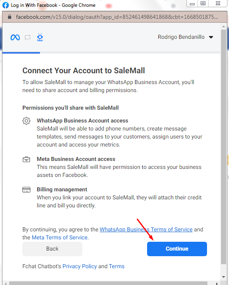Click the vertical scrollbar down arrow
229x285 pixels.
coord(223,277)
